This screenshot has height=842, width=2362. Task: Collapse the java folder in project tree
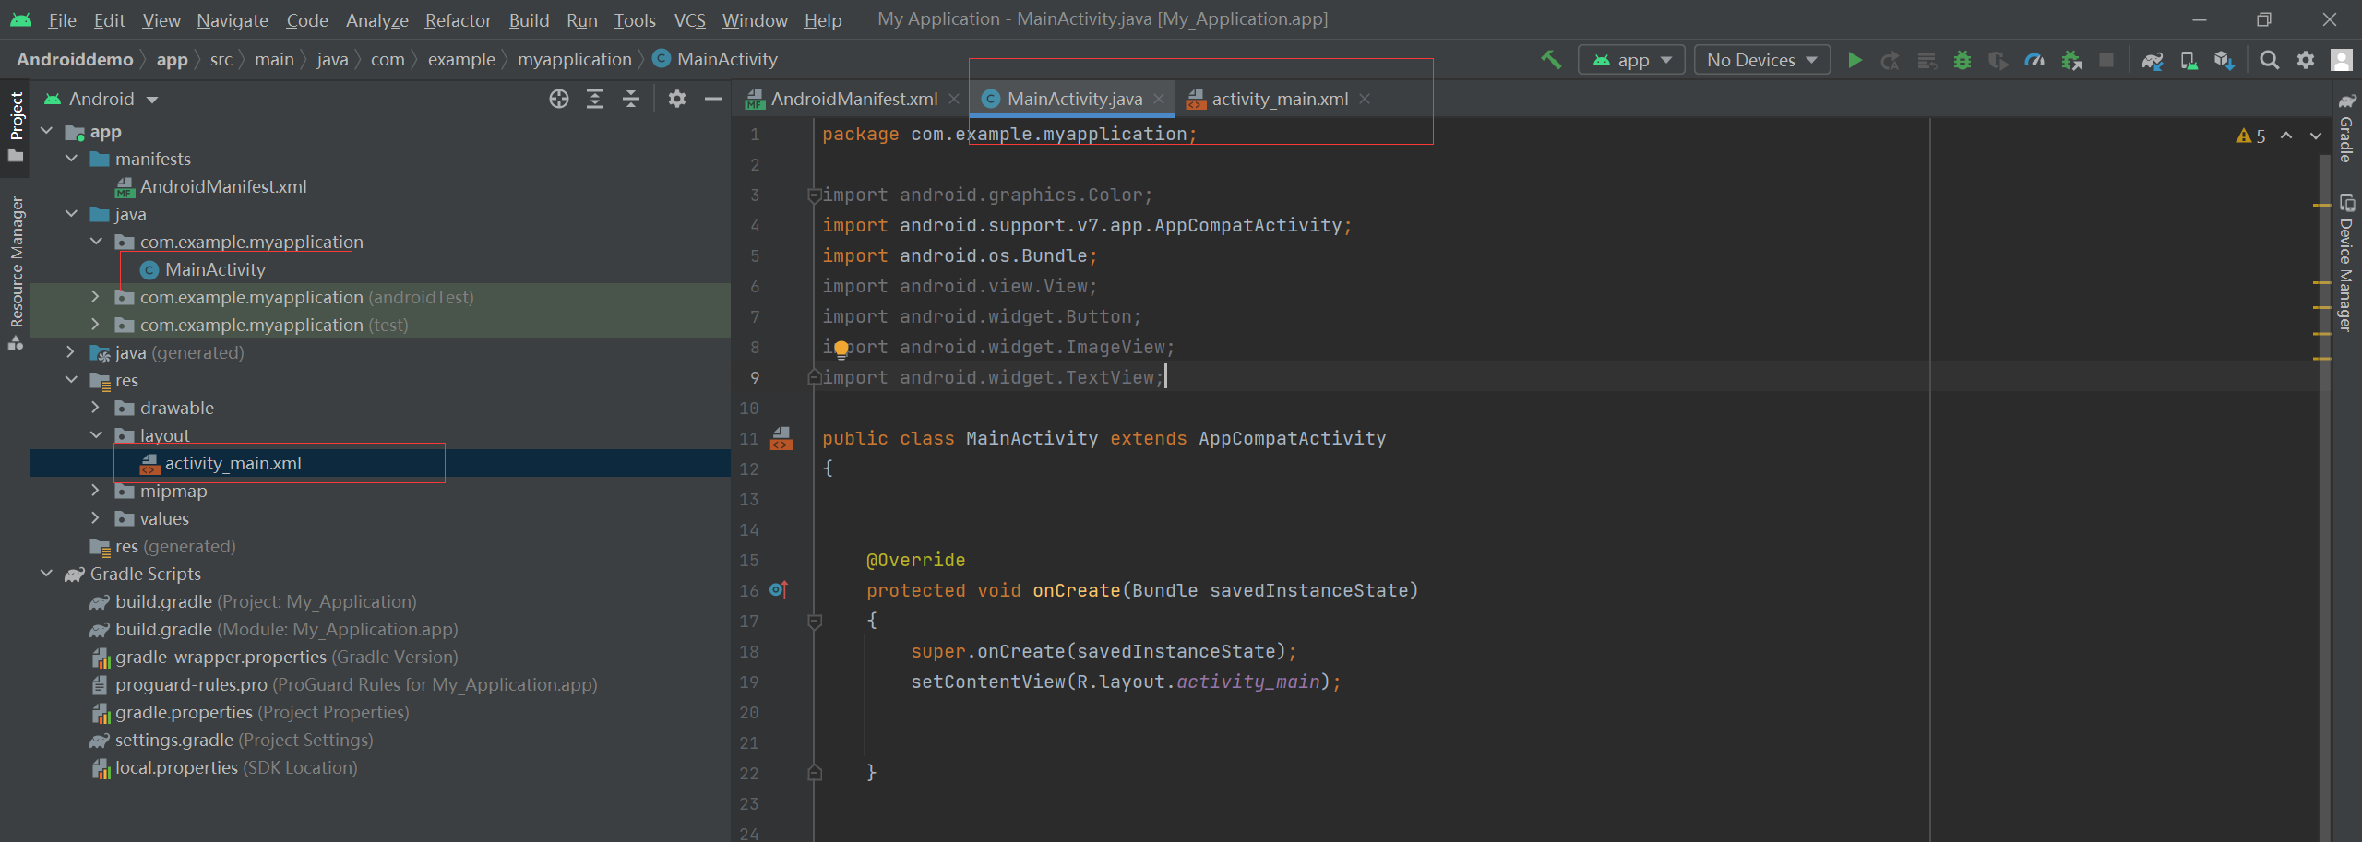click(71, 214)
